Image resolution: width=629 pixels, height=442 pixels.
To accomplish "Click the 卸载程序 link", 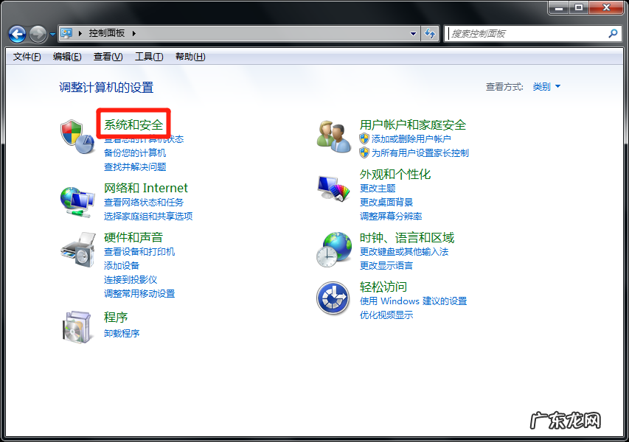I will [x=122, y=334].
